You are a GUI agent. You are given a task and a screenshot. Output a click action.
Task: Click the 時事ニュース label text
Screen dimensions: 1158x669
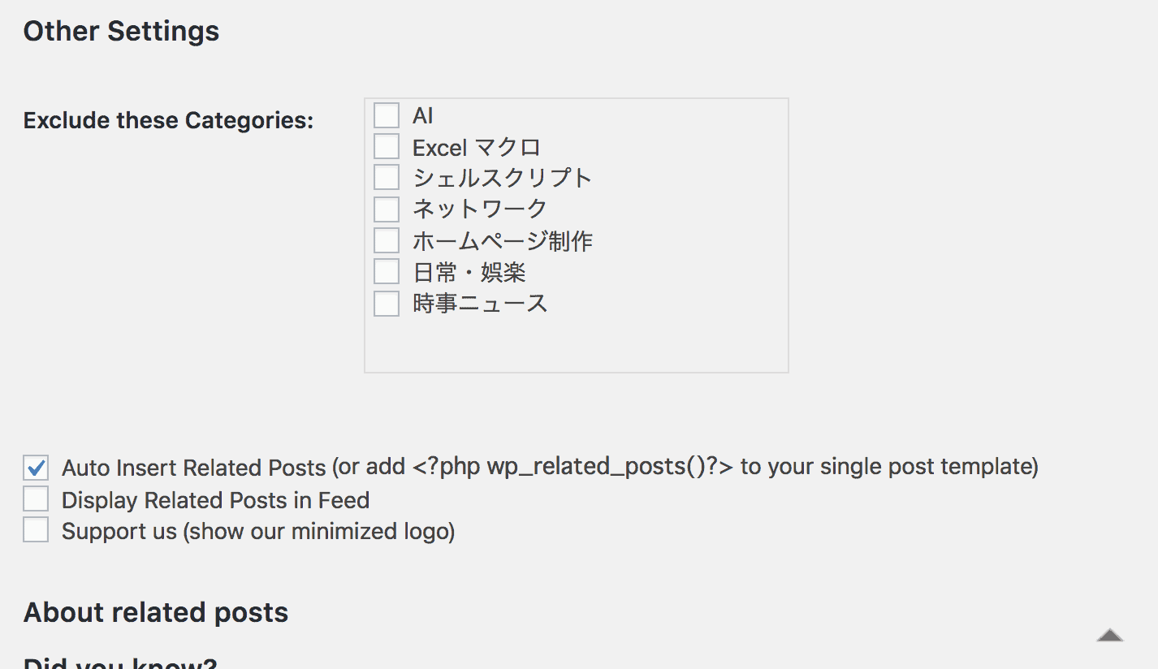[x=480, y=304]
